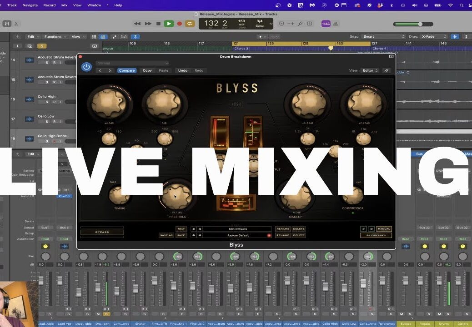
Task: Select next bank after UBK Defaults
Action: pyautogui.click(x=200, y=229)
